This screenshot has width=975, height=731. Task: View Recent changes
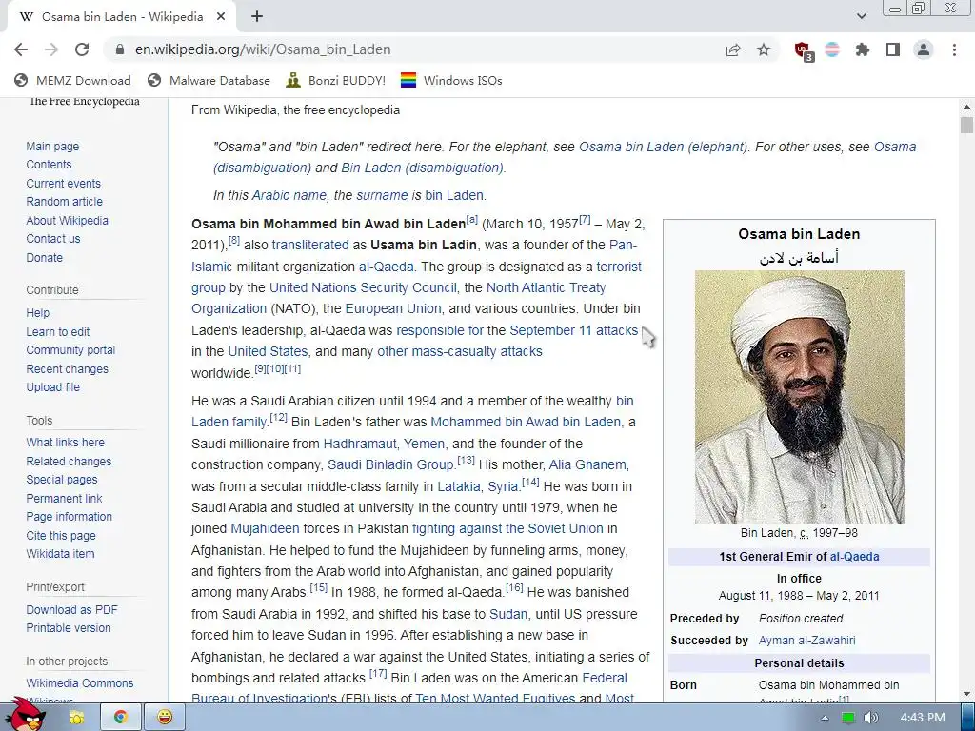click(x=68, y=369)
